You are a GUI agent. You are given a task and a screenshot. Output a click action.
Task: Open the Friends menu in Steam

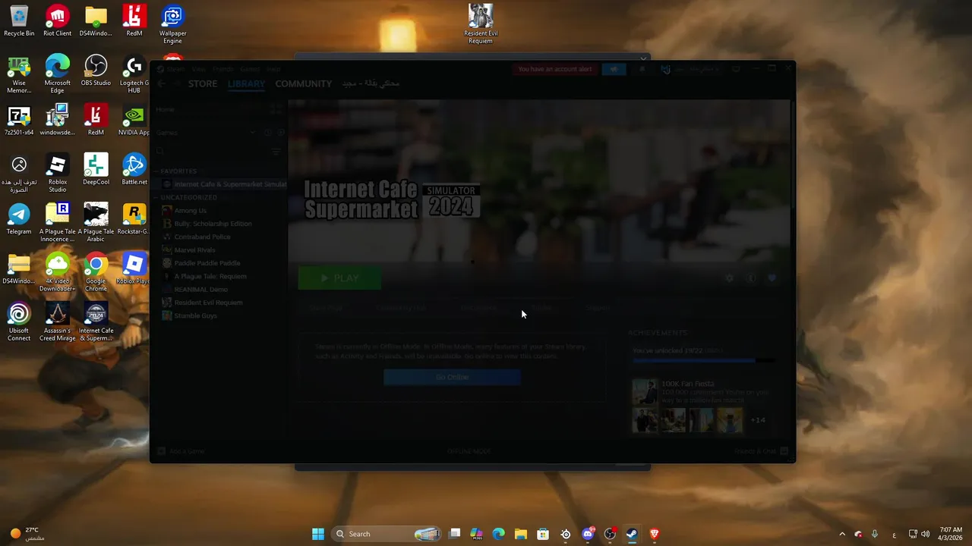coord(223,69)
